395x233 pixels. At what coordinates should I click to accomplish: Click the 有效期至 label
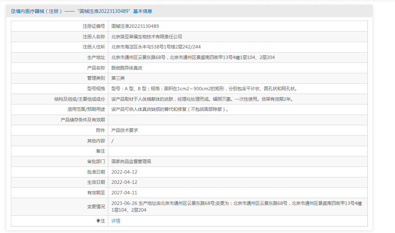pyautogui.click(x=96, y=193)
